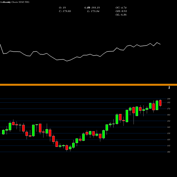Click the 112 price axis label
This screenshot has height=177, width=177.
(x=169, y=146)
